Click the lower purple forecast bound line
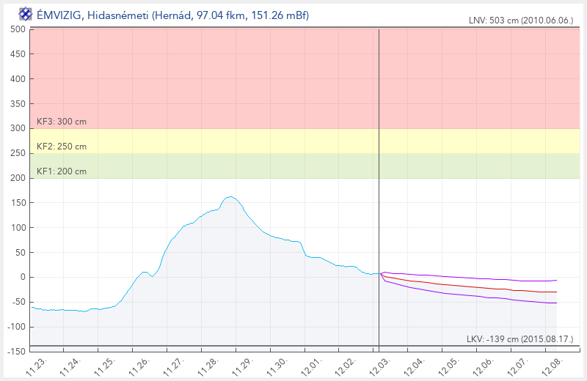587x381 pixels. (x=470, y=296)
